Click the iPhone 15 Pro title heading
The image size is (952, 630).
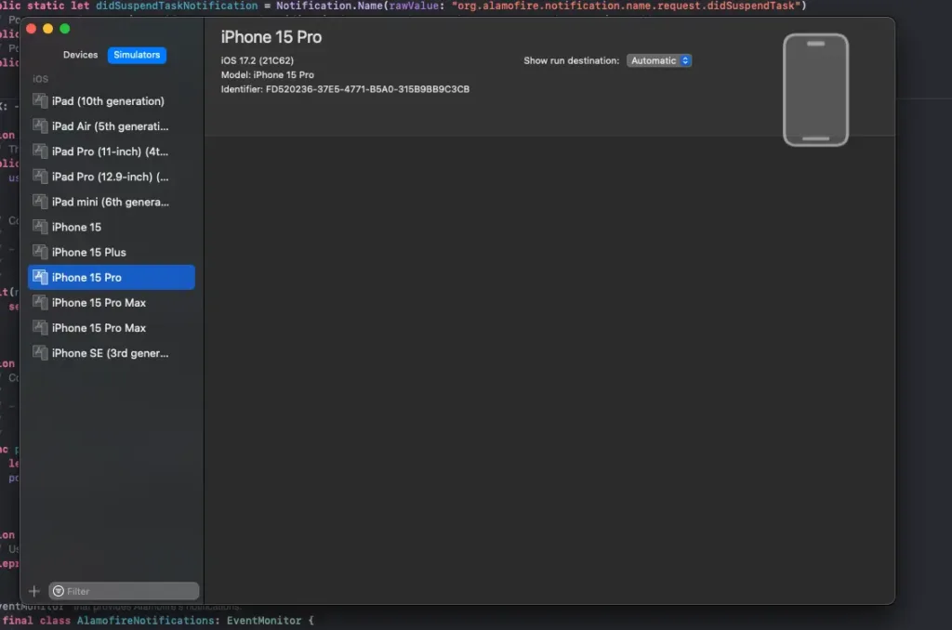coord(271,37)
